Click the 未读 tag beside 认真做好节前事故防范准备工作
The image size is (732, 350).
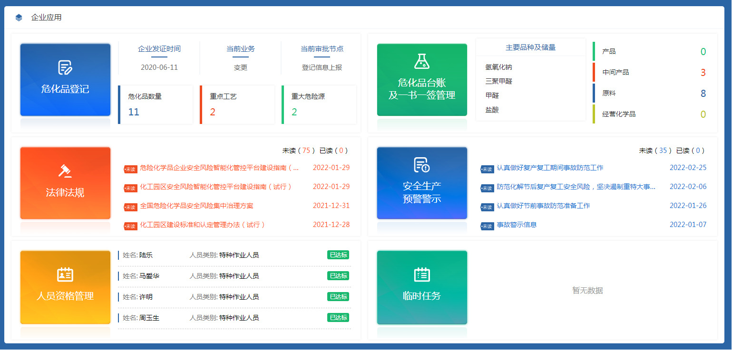tap(487, 207)
